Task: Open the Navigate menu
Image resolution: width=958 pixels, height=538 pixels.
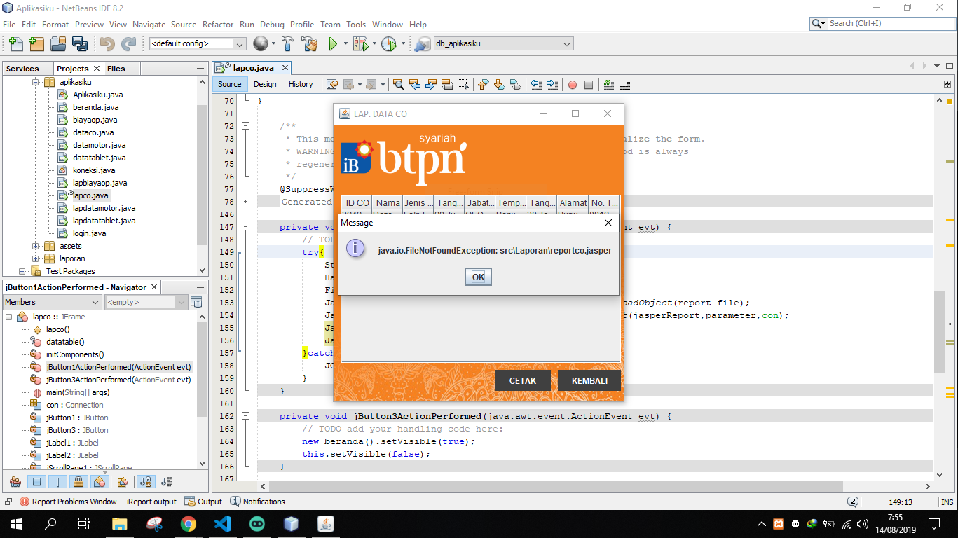Action: tap(149, 24)
